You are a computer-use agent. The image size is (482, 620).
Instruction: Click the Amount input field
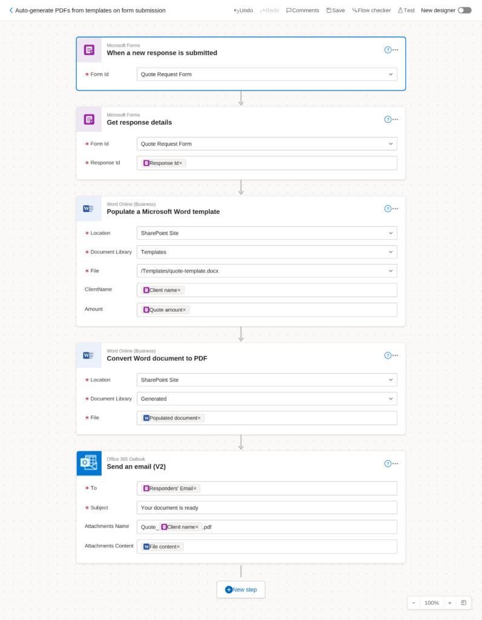pos(267,310)
